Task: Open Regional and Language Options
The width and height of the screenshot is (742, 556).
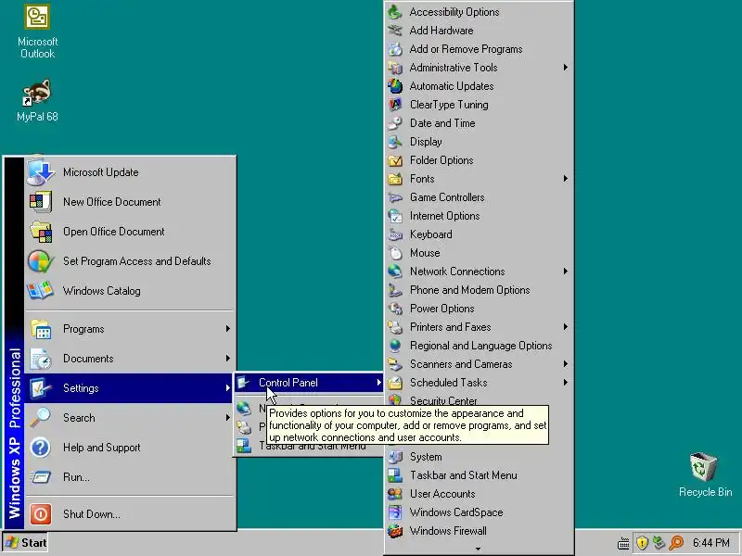Action: pos(480,346)
